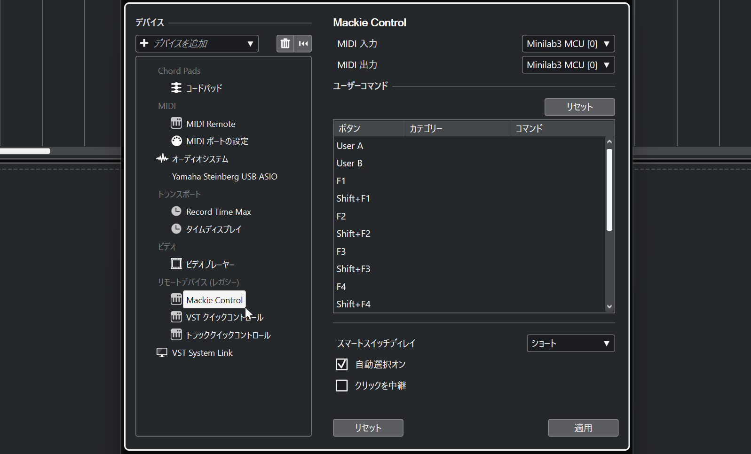
Task: Click the リセット button above the command table
Action: click(x=579, y=107)
